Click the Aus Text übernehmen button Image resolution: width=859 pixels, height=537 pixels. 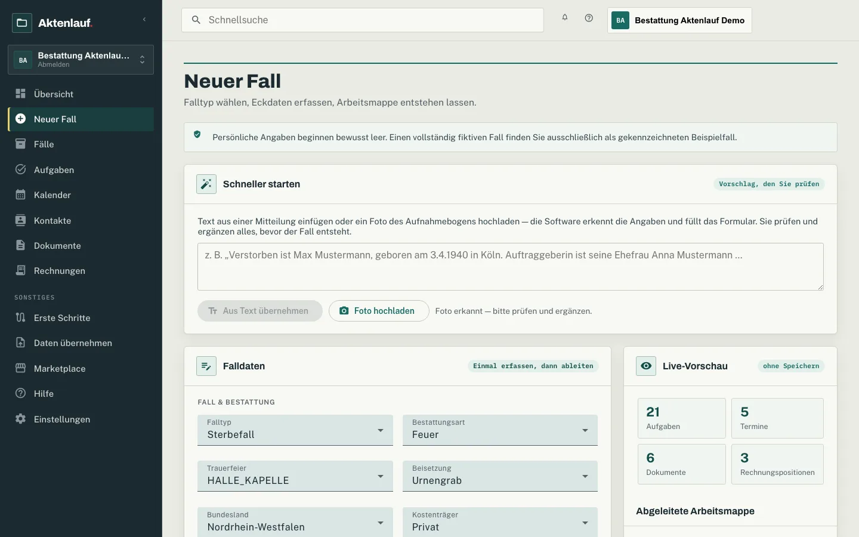260,311
